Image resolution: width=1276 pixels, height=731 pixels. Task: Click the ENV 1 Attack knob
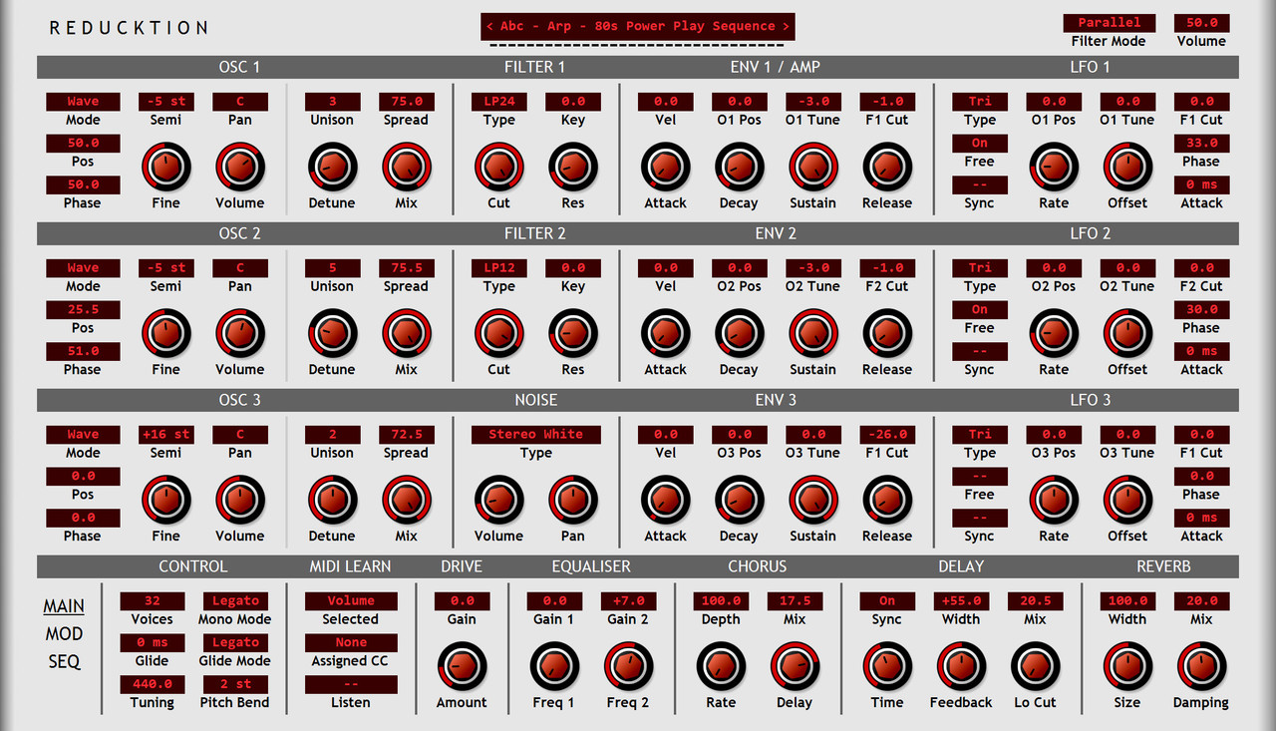pyautogui.click(x=665, y=167)
